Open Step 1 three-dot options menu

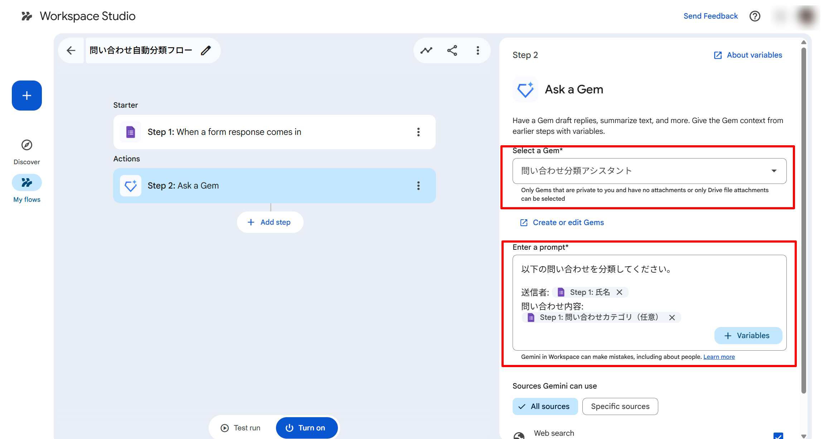click(x=418, y=132)
